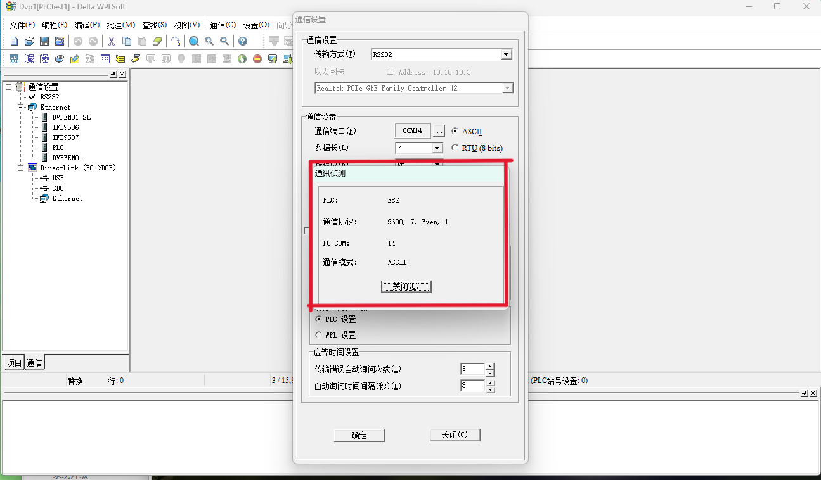Select Ethernet entry under DirectLink
The image size is (821, 480).
click(67, 198)
